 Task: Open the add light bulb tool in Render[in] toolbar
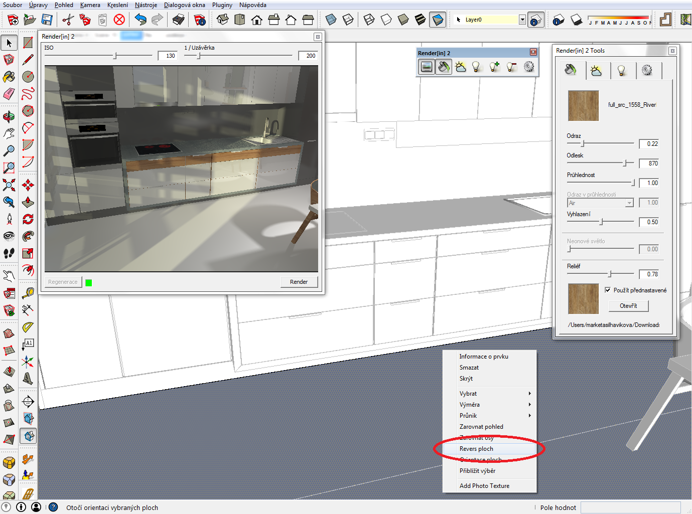[x=494, y=67]
